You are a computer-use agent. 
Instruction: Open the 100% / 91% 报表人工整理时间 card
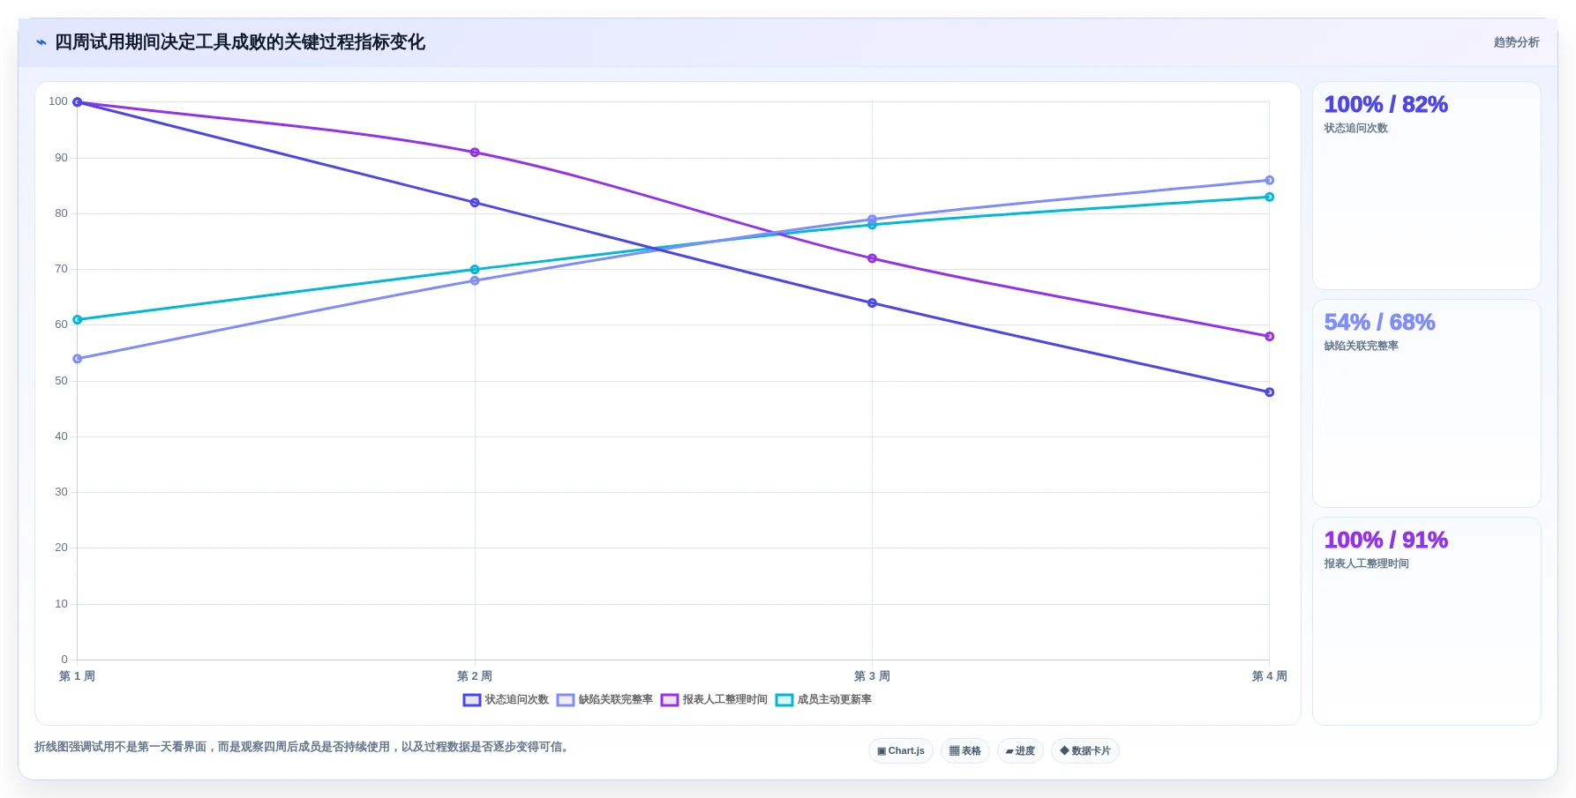click(1427, 622)
